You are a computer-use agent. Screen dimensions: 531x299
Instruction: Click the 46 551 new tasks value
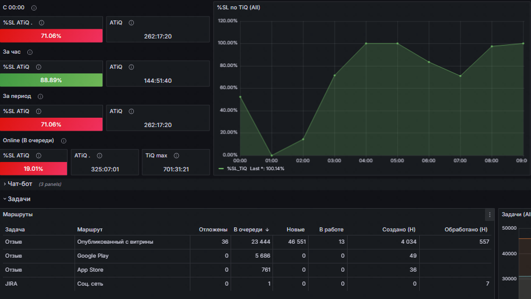tap(297, 242)
